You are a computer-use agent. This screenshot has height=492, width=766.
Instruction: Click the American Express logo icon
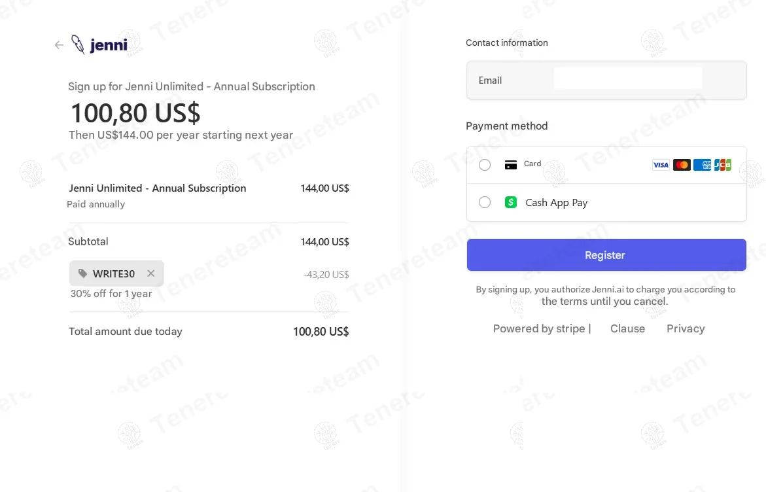coord(702,165)
